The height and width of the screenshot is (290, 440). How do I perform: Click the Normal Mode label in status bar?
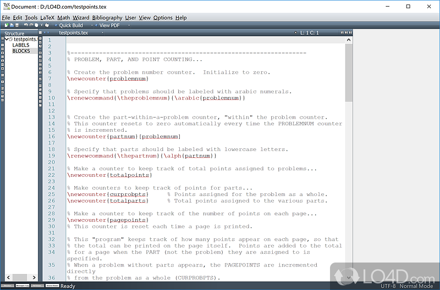point(416,286)
